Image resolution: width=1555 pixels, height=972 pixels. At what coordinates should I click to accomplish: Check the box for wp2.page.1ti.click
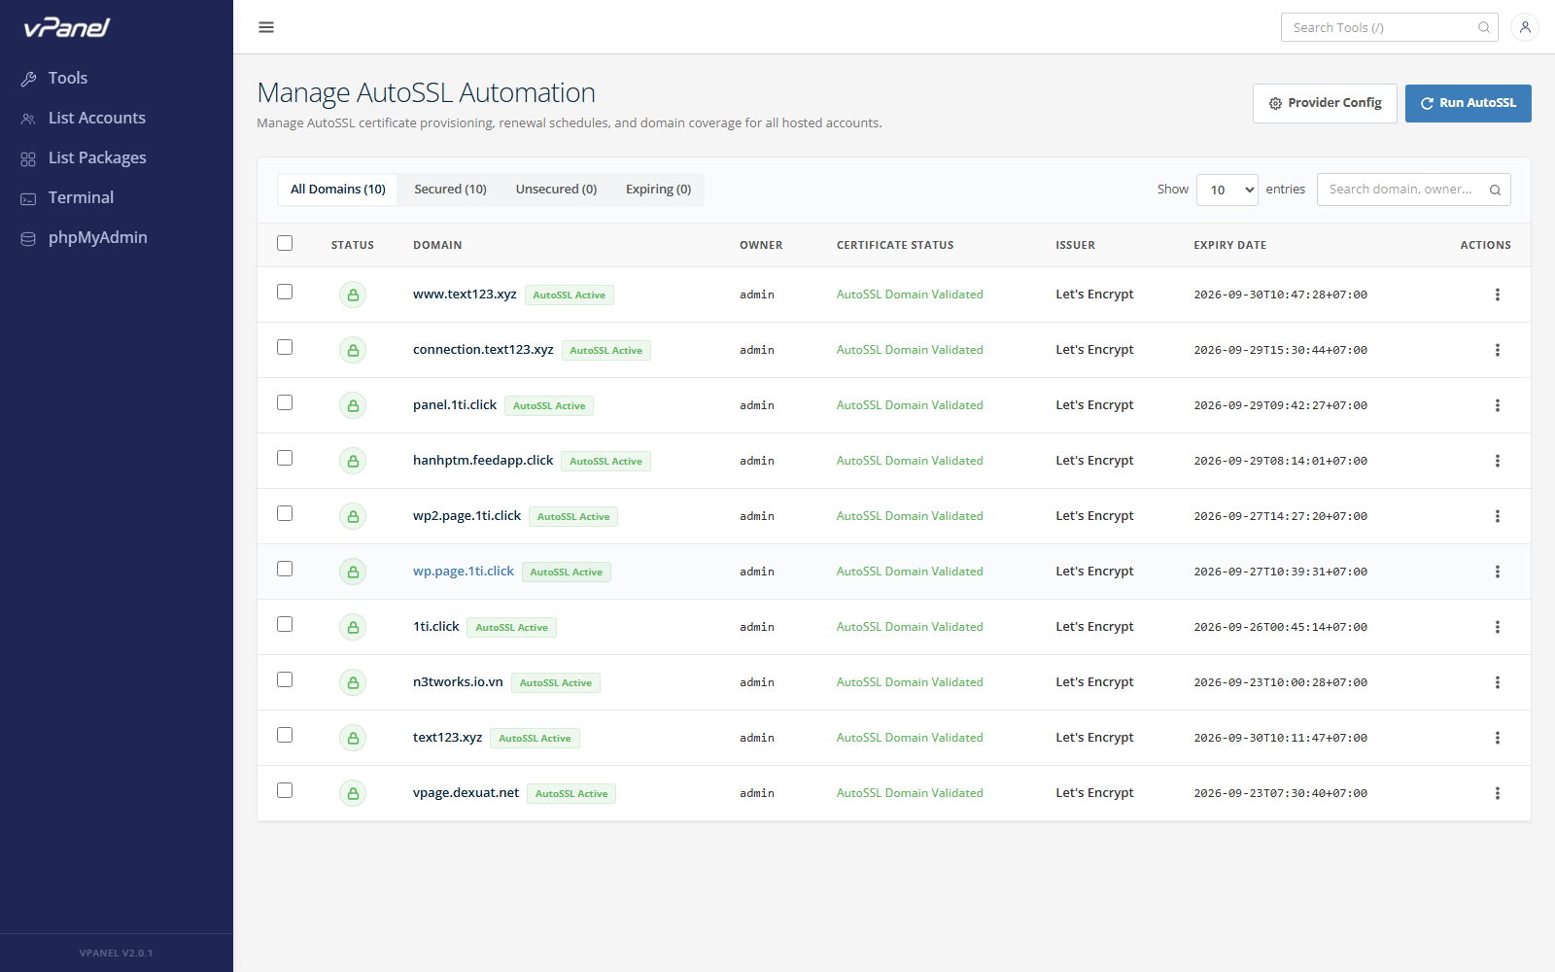285,513
